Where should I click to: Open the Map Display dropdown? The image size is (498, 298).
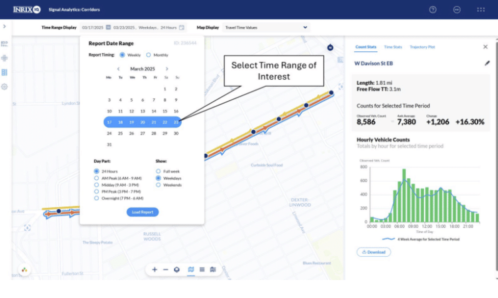pos(266,27)
